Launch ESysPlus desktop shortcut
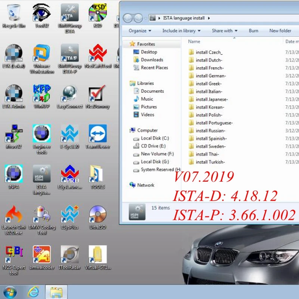The image size is (299, 299). coord(70,218)
